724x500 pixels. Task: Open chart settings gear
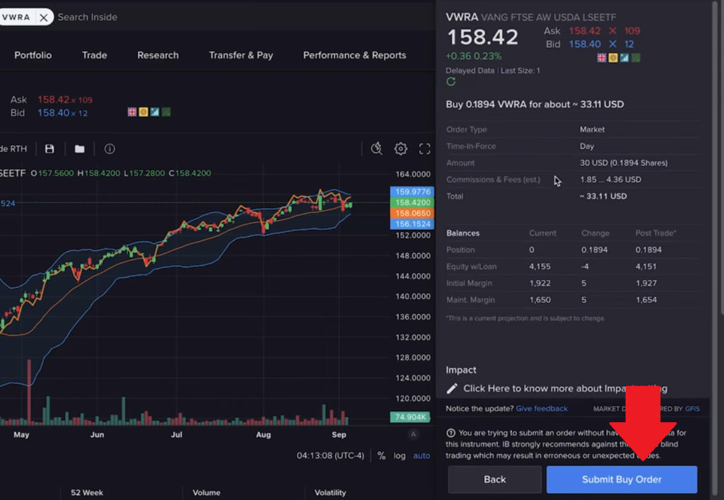(x=401, y=149)
